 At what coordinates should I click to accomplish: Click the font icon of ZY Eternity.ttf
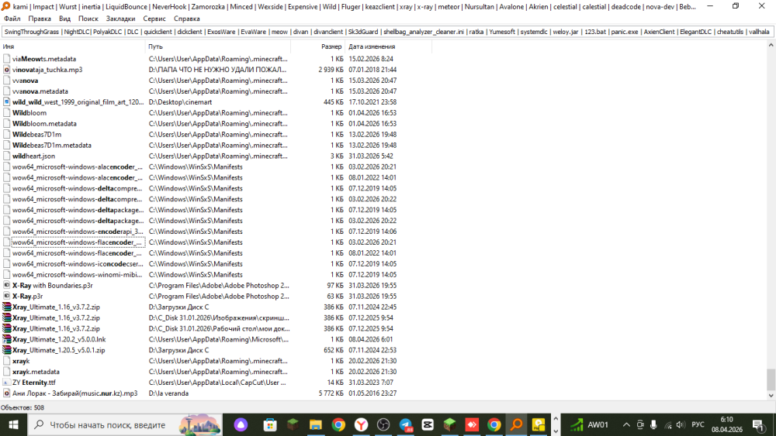[x=6, y=383]
